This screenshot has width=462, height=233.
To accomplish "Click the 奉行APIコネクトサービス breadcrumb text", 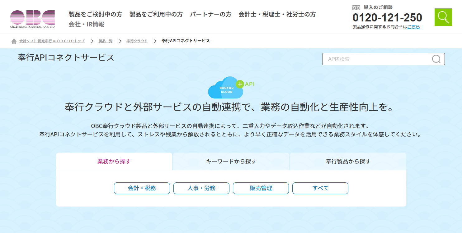I will pos(186,41).
